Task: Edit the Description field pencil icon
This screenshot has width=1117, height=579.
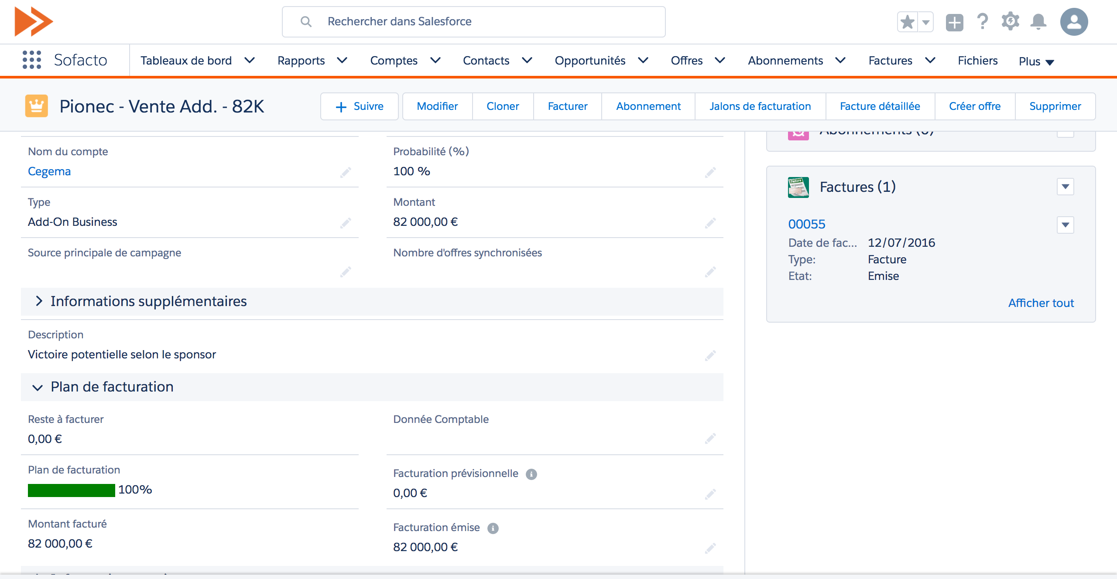Action: (x=710, y=356)
